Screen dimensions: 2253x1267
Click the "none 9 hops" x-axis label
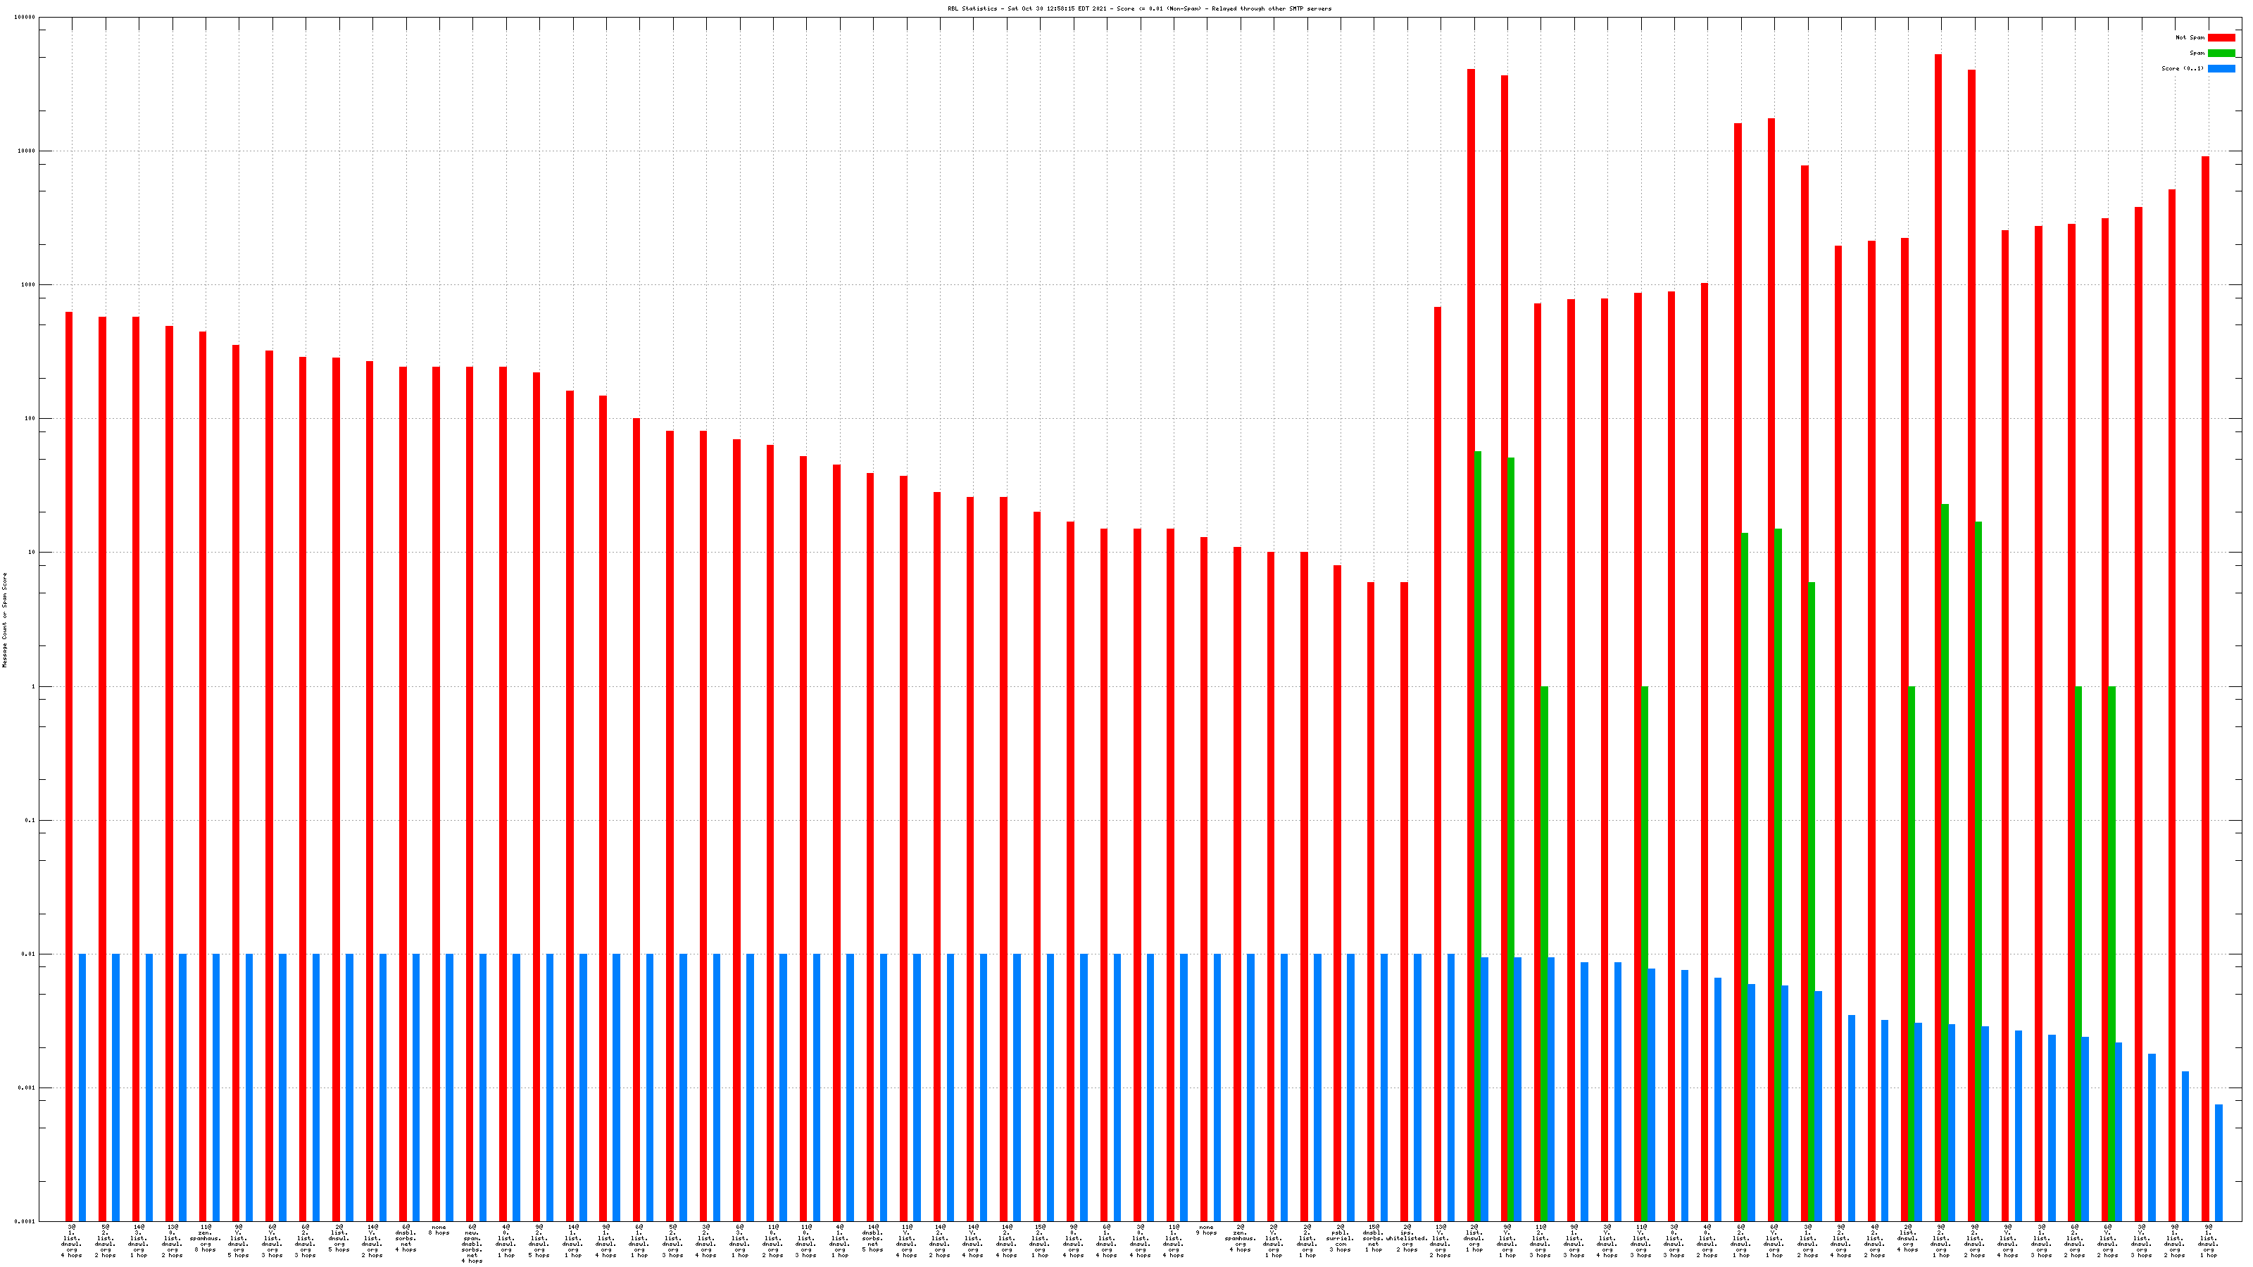coord(1206,1230)
